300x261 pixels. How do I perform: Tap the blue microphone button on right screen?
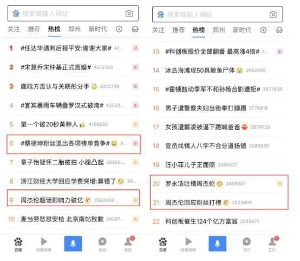tap(217, 244)
